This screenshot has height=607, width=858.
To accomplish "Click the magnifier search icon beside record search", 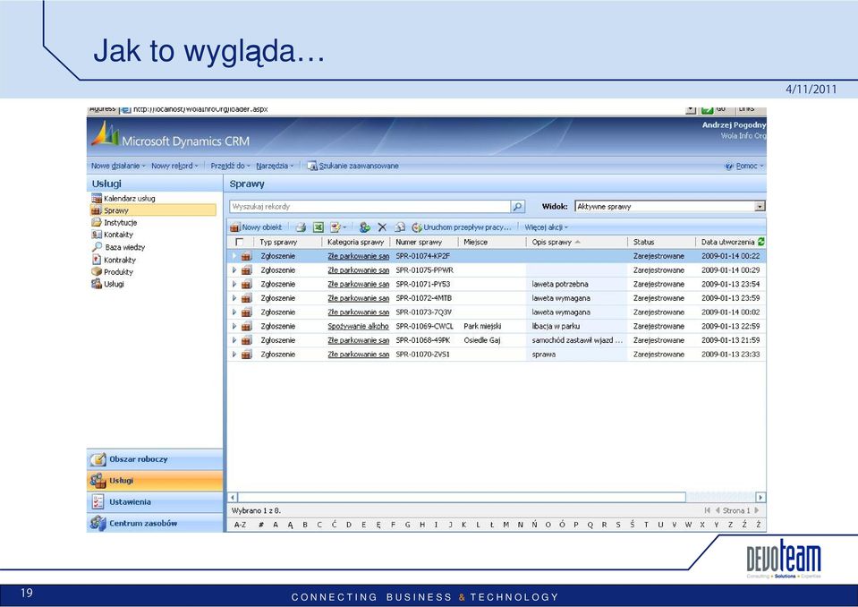I will 517,206.
